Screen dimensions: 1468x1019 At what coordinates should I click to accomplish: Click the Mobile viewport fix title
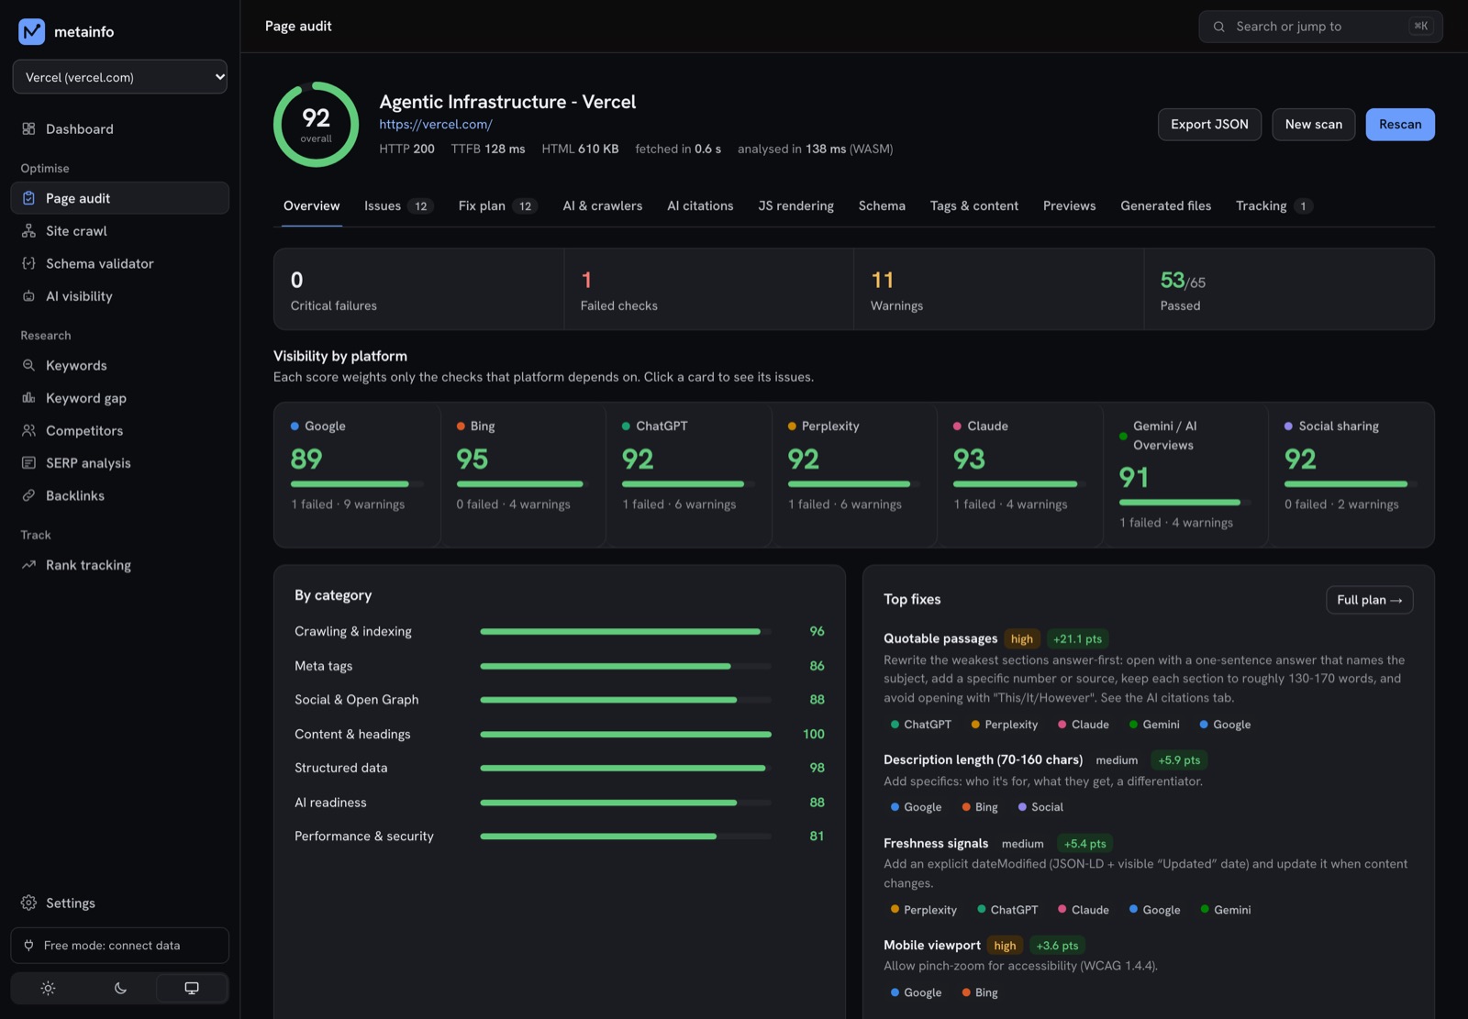[x=932, y=945]
